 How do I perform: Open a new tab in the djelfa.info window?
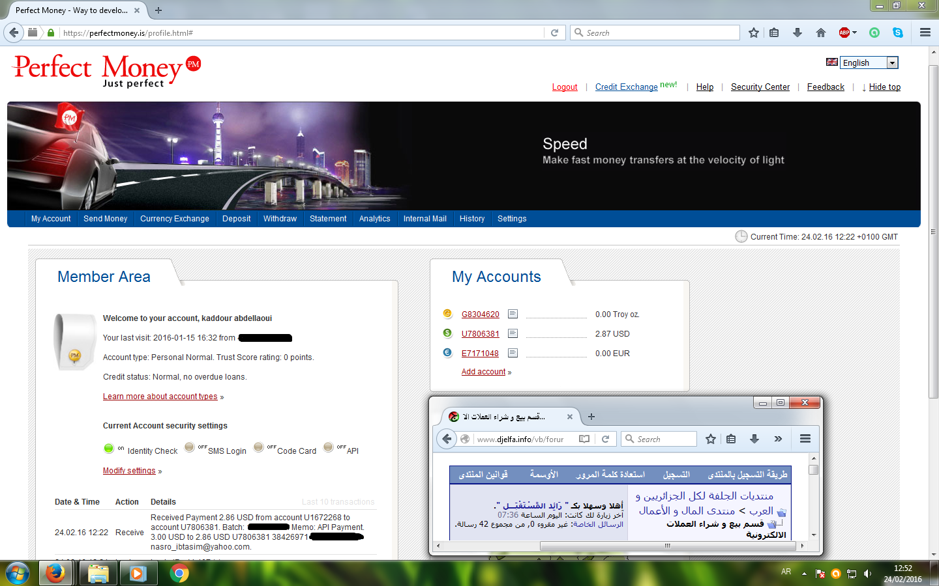(591, 417)
